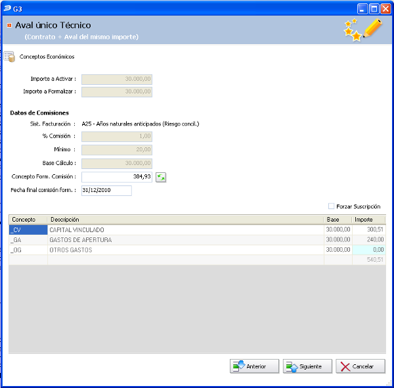Viewport: 394px width, 388px height.
Task: Click the A25 - Años naturales anticipados text
Action: pos(141,124)
